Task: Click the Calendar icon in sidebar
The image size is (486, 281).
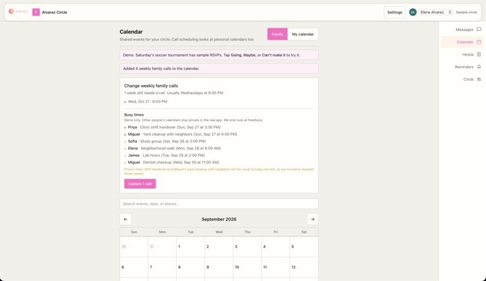Action: pyautogui.click(x=479, y=42)
